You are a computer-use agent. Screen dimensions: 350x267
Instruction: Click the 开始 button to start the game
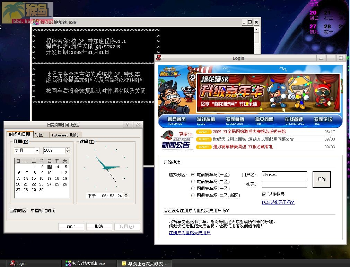(x=322, y=179)
